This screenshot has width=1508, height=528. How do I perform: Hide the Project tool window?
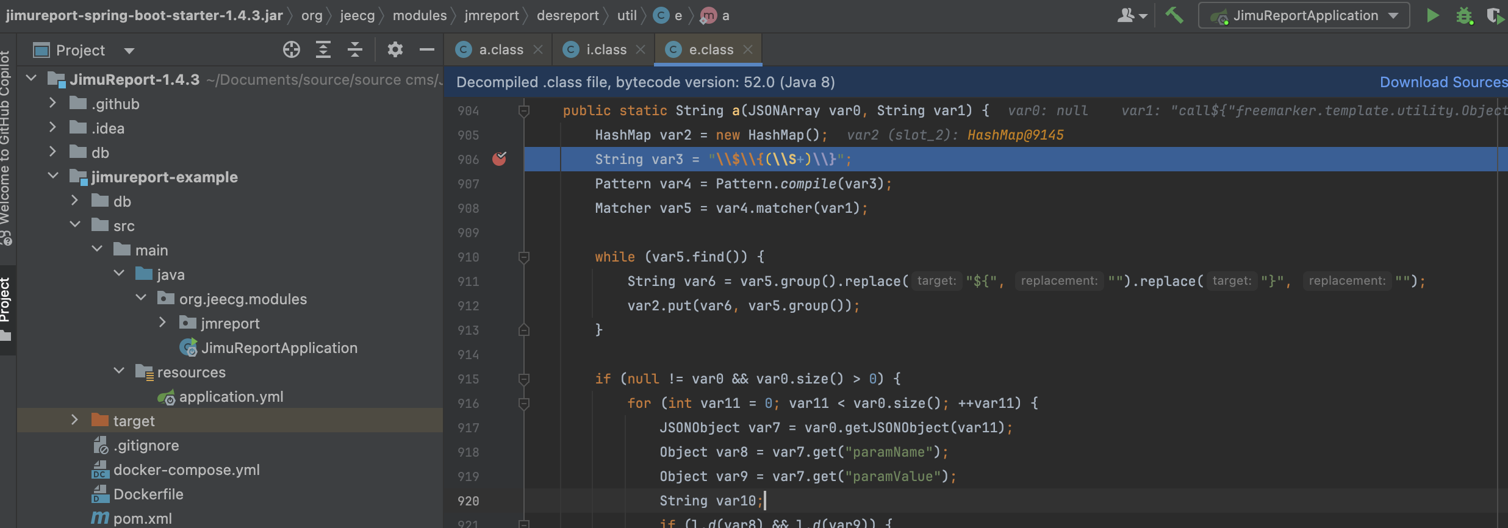pos(427,49)
